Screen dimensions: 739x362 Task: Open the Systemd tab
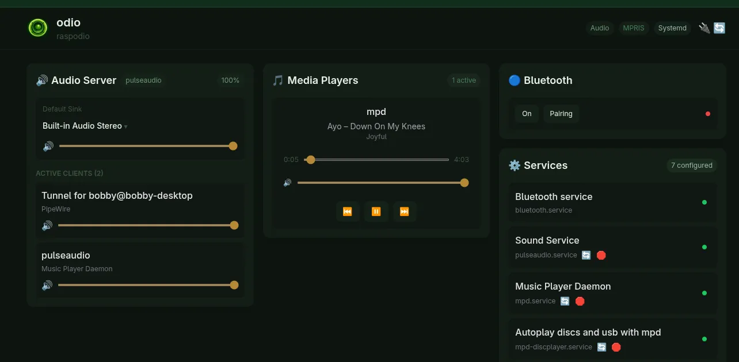click(672, 28)
